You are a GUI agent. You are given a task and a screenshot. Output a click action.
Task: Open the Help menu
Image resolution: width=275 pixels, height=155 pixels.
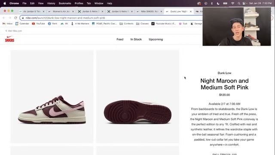tap(110, 3)
